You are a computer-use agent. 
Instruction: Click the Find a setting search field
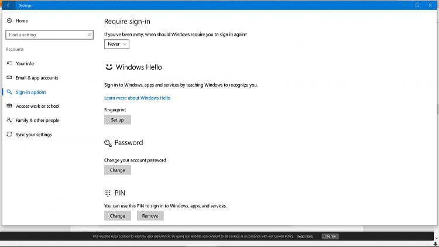[x=50, y=35]
